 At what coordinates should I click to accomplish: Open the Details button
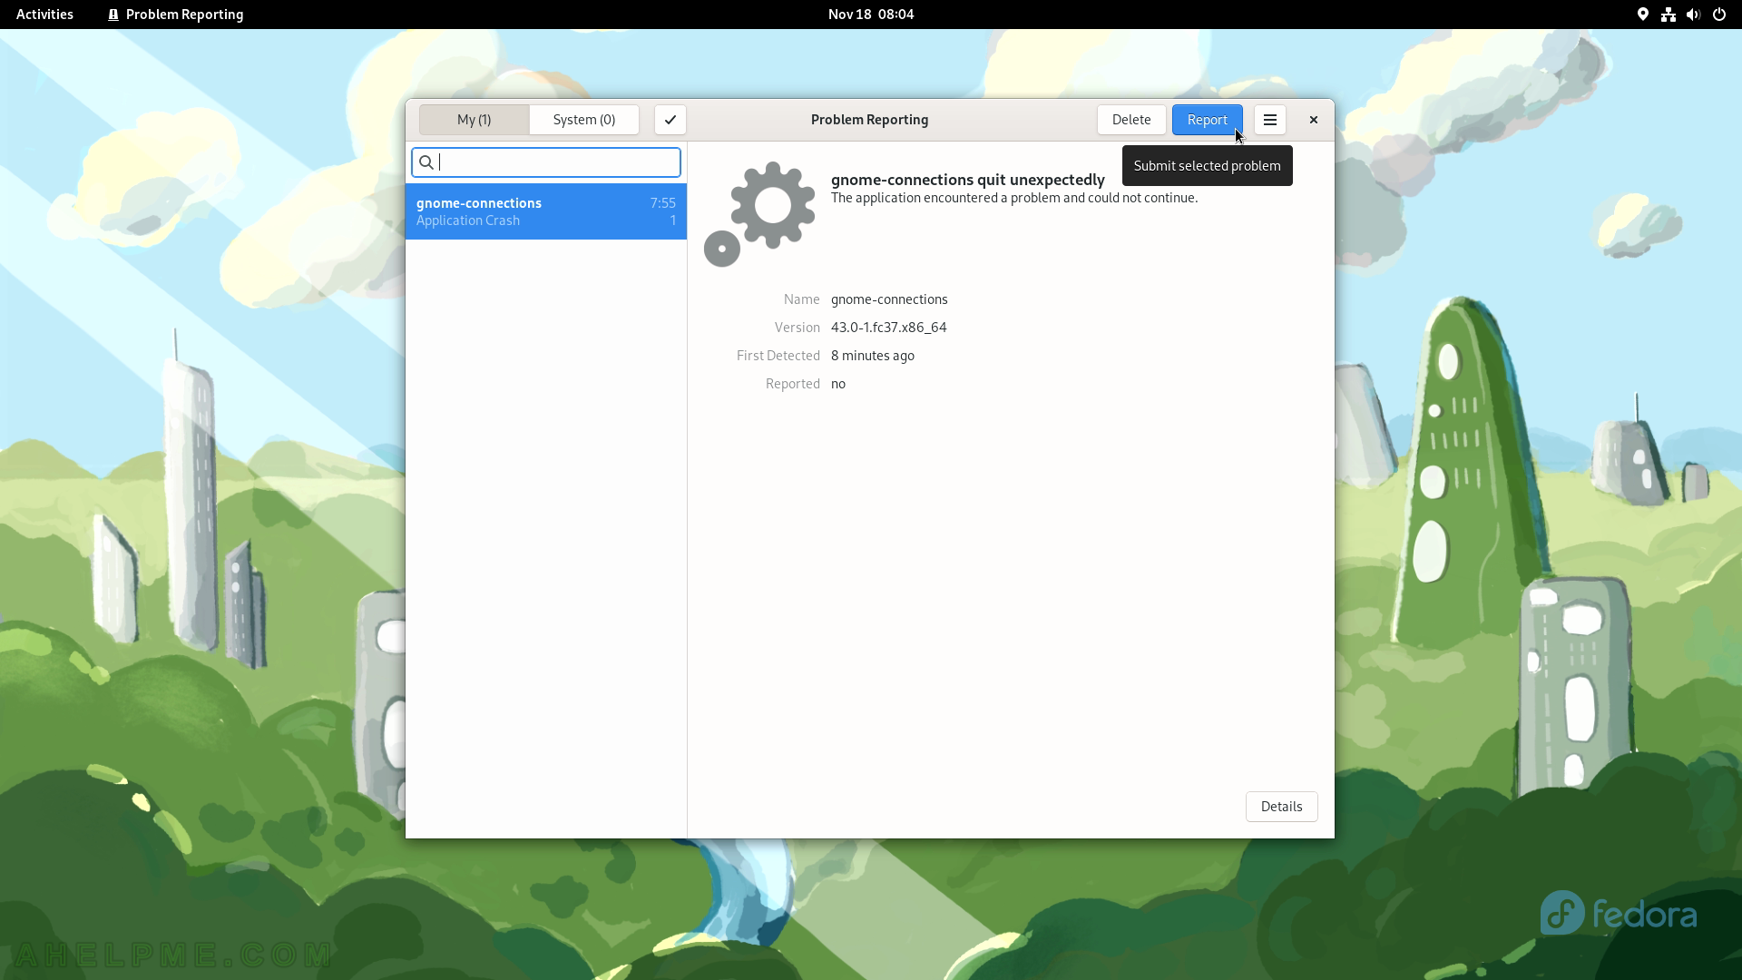[x=1281, y=807]
